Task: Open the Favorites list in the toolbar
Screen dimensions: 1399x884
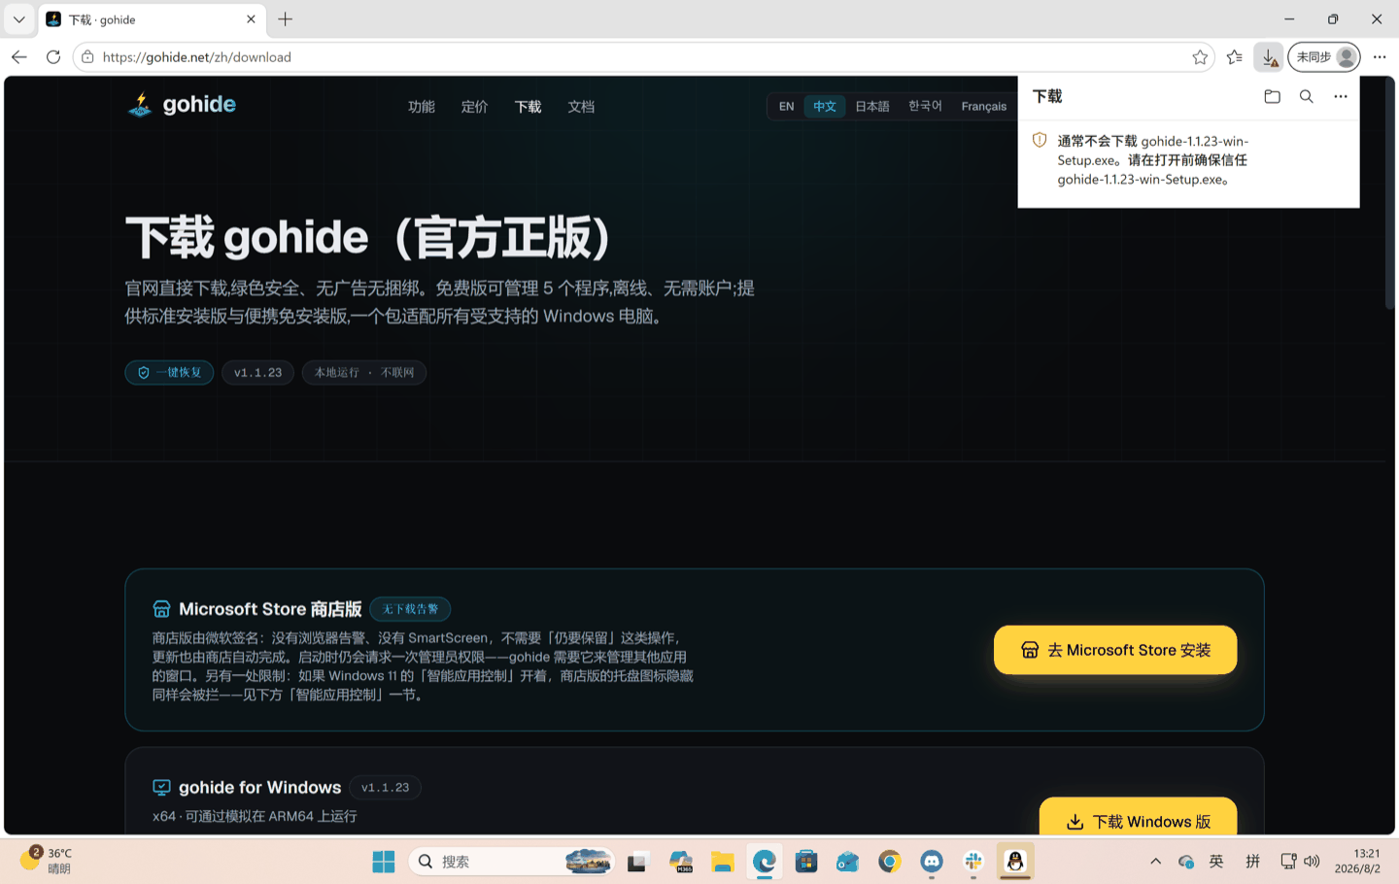Action: [x=1235, y=57]
